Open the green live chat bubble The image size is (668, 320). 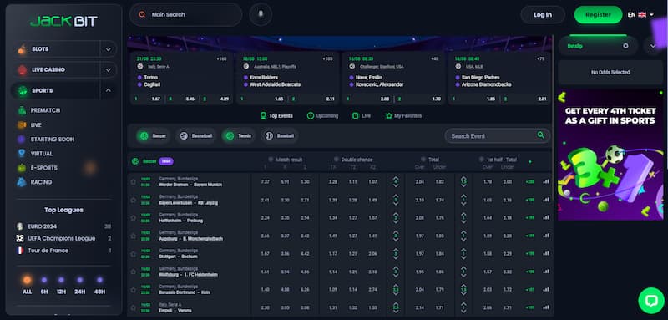coord(651,301)
